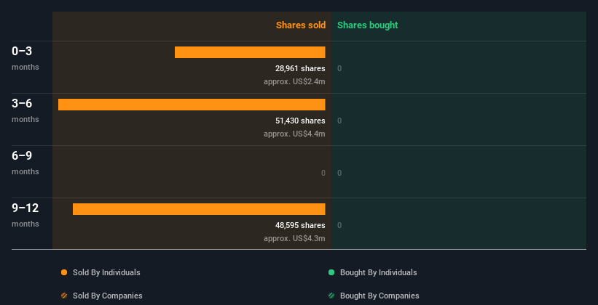The image size is (598, 305).
Task: Click the orange Sold By Individuals legend dot
Action: tap(64, 272)
